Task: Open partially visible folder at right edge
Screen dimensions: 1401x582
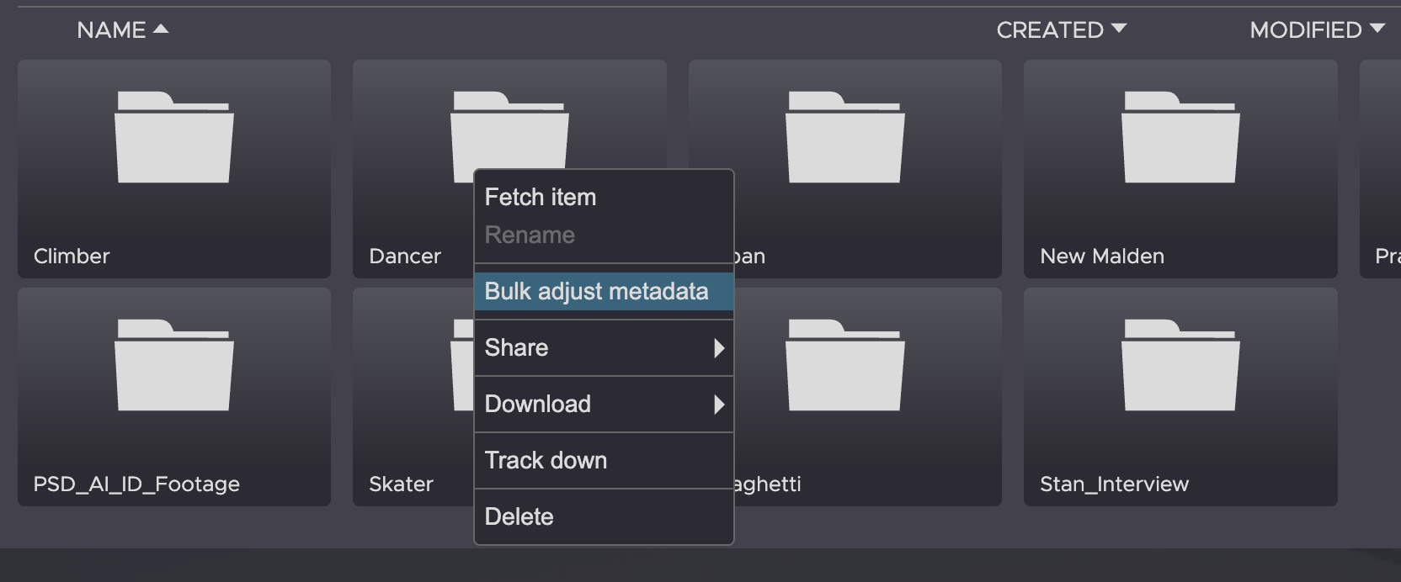Action: (x=1382, y=168)
